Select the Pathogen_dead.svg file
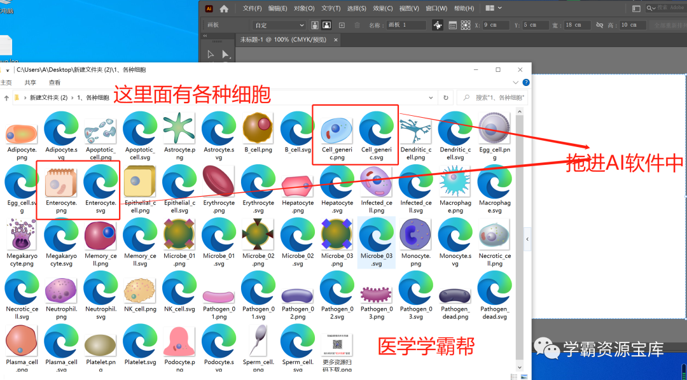Screen dimensions: 687x380 (x=494, y=295)
